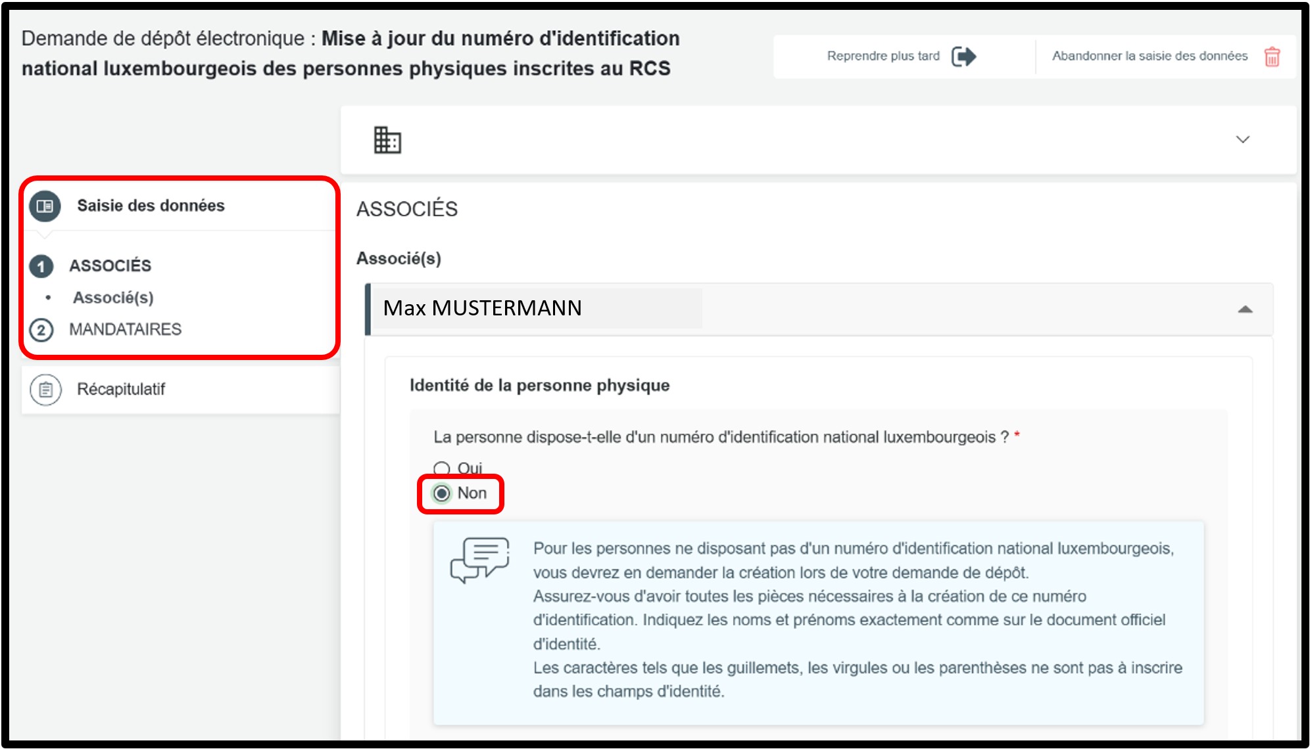Click Reprendre plus tard
Image resolution: width=1310 pixels, height=749 pixels.
[883, 57]
